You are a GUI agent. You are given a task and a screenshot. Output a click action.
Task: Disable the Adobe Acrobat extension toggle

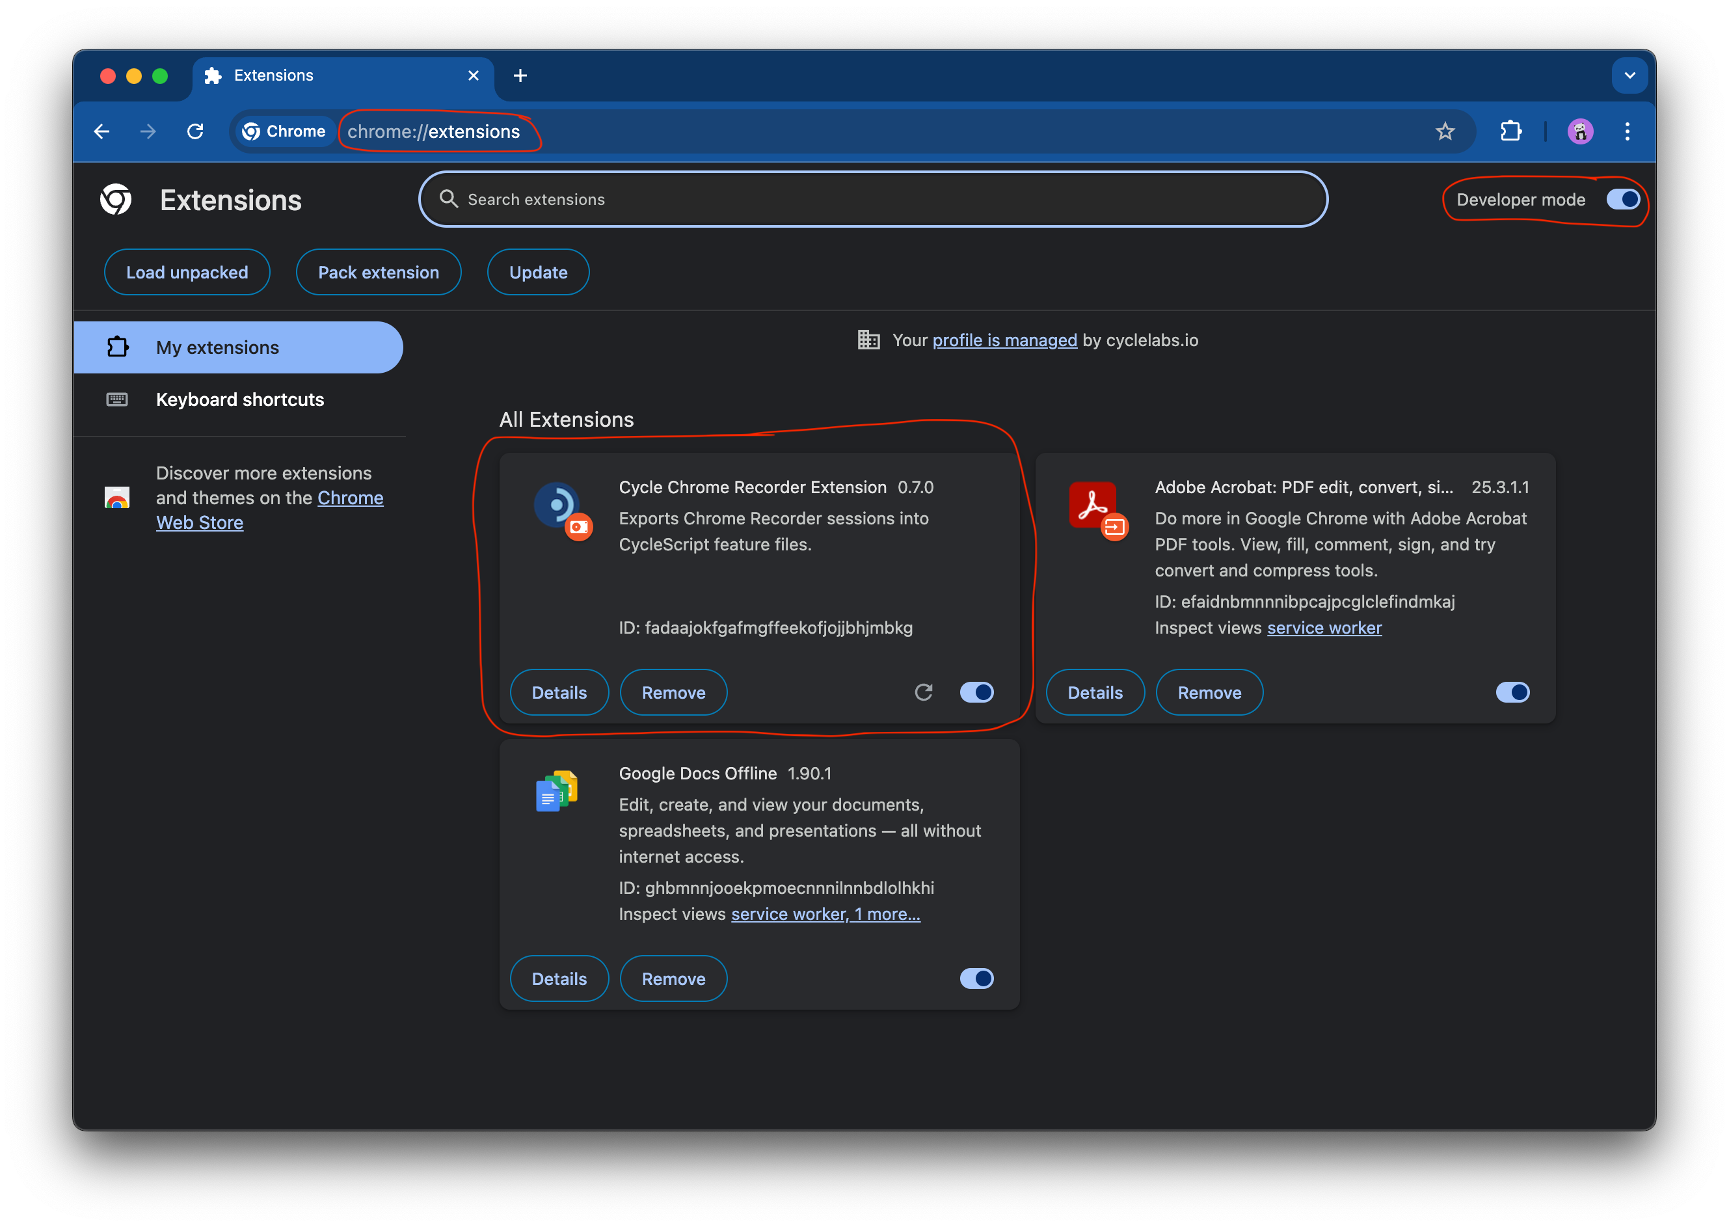[x=1512, y=692]
